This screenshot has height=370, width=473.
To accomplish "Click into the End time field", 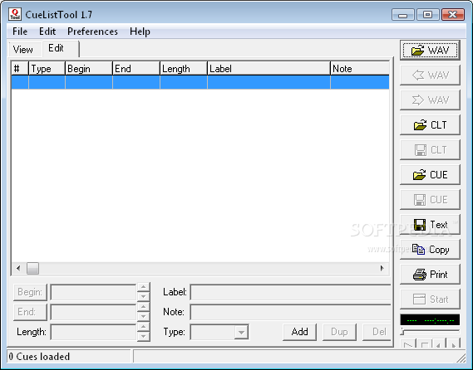I will tap(93, 312).
